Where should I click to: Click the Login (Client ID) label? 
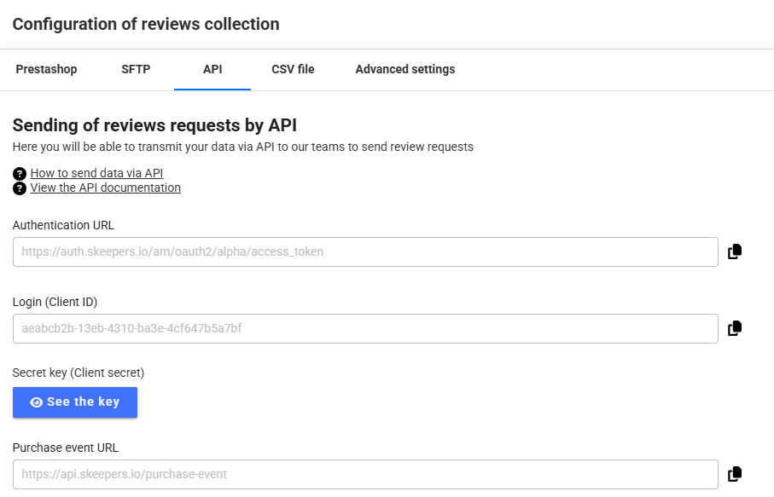pyautogui.click(x=55, y=302)
